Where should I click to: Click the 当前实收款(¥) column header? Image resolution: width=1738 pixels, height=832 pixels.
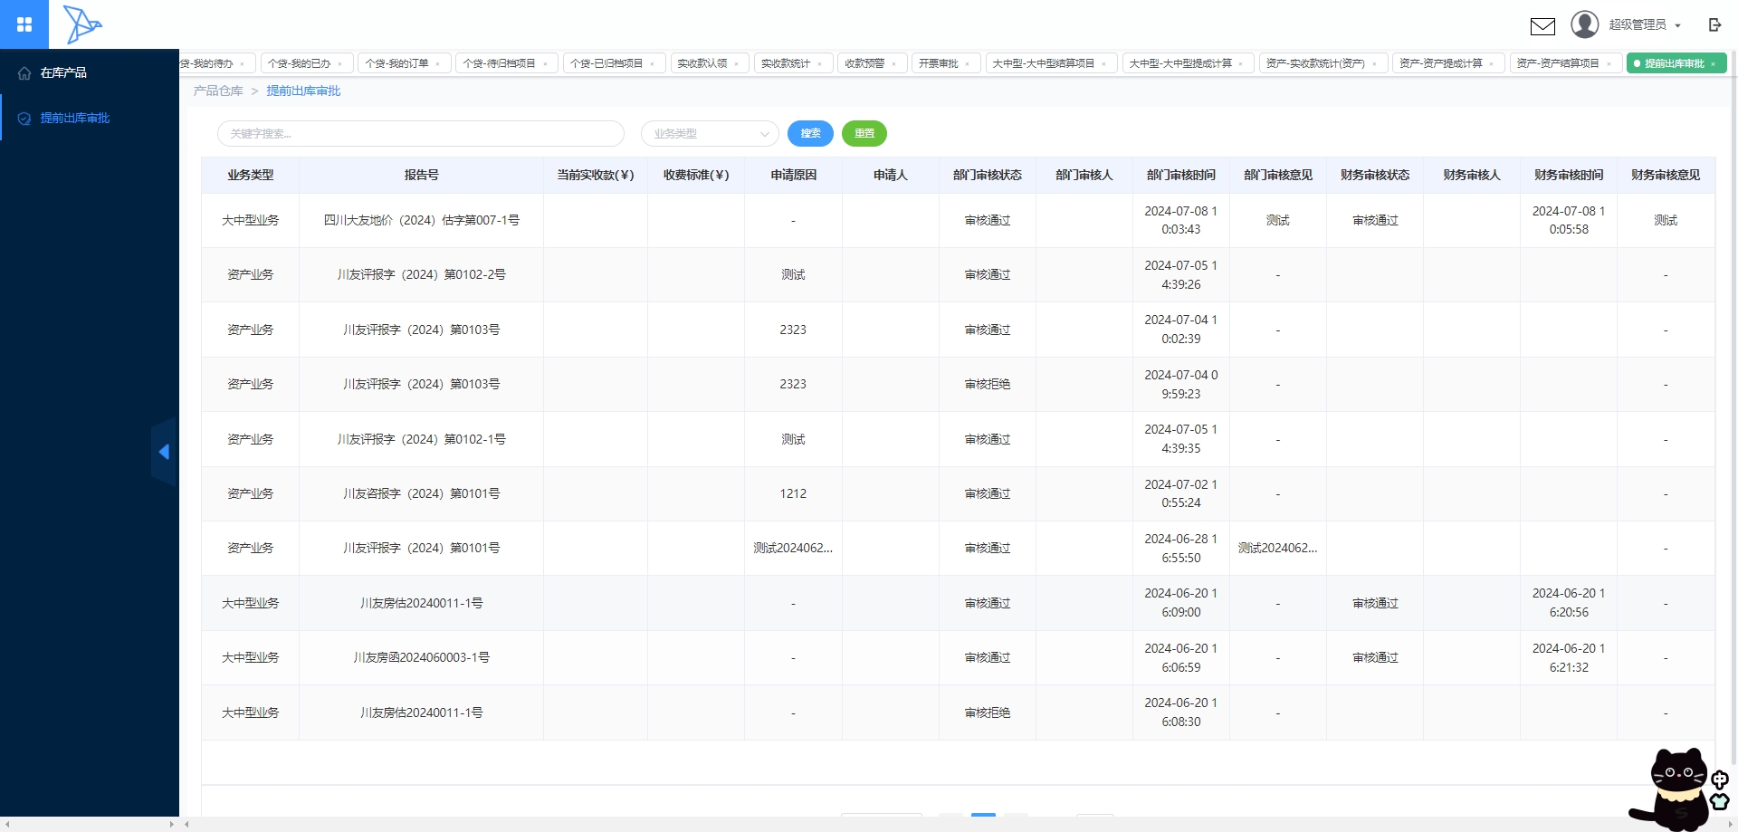click(595, 175)
